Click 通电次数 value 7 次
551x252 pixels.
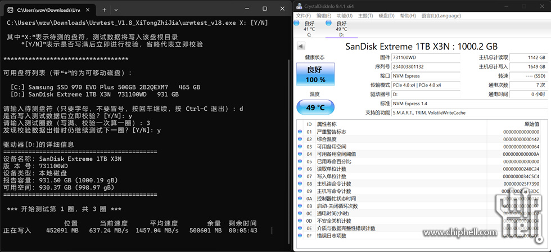[529, 85]
